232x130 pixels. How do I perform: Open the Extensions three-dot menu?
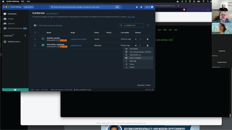pyautogui.click(x=25, y=36)
